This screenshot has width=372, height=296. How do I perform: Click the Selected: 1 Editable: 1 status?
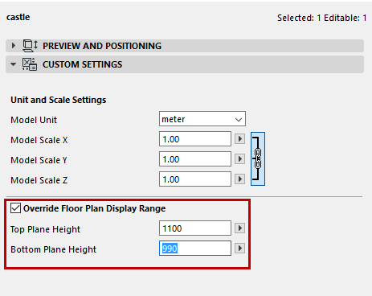(322, 18)
